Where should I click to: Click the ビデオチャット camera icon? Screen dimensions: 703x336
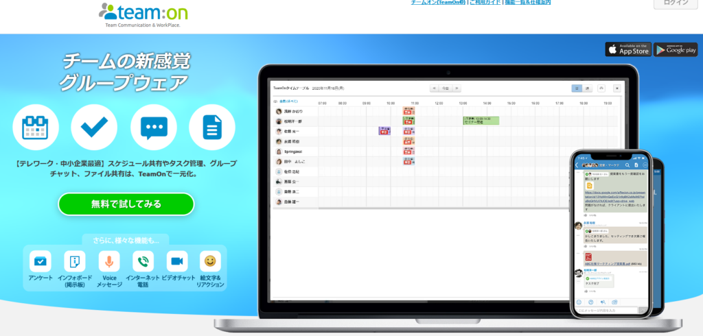click(x=177, y=261)
